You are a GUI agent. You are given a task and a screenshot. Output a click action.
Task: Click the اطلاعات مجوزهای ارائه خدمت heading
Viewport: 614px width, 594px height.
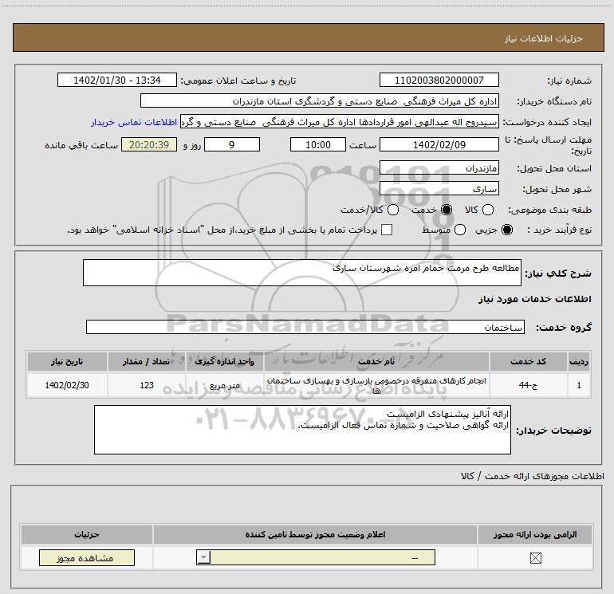532,476
